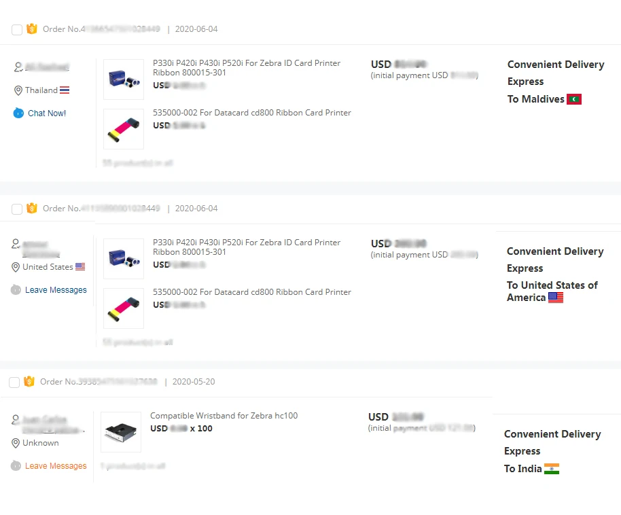Image resolution: width=621 pixels, height=515 pixels.
Task: Click the Maldives flag next to destination
Action: pos(574,99)
